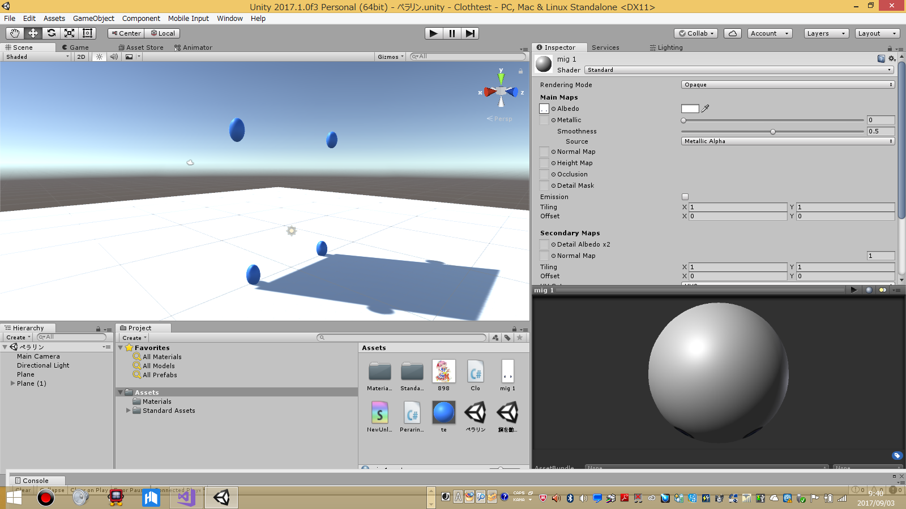Screen dimensions: 906x509
Task: Select the Clo C# script asset
Action: 476,376
